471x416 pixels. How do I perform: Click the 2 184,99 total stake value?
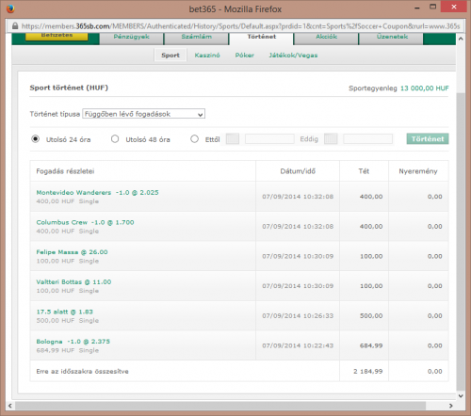tap(368, 371)
